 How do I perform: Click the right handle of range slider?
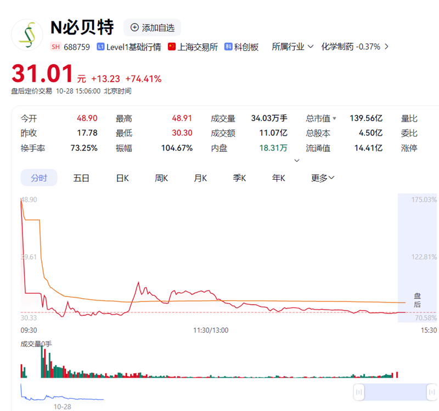coord(432,392)
